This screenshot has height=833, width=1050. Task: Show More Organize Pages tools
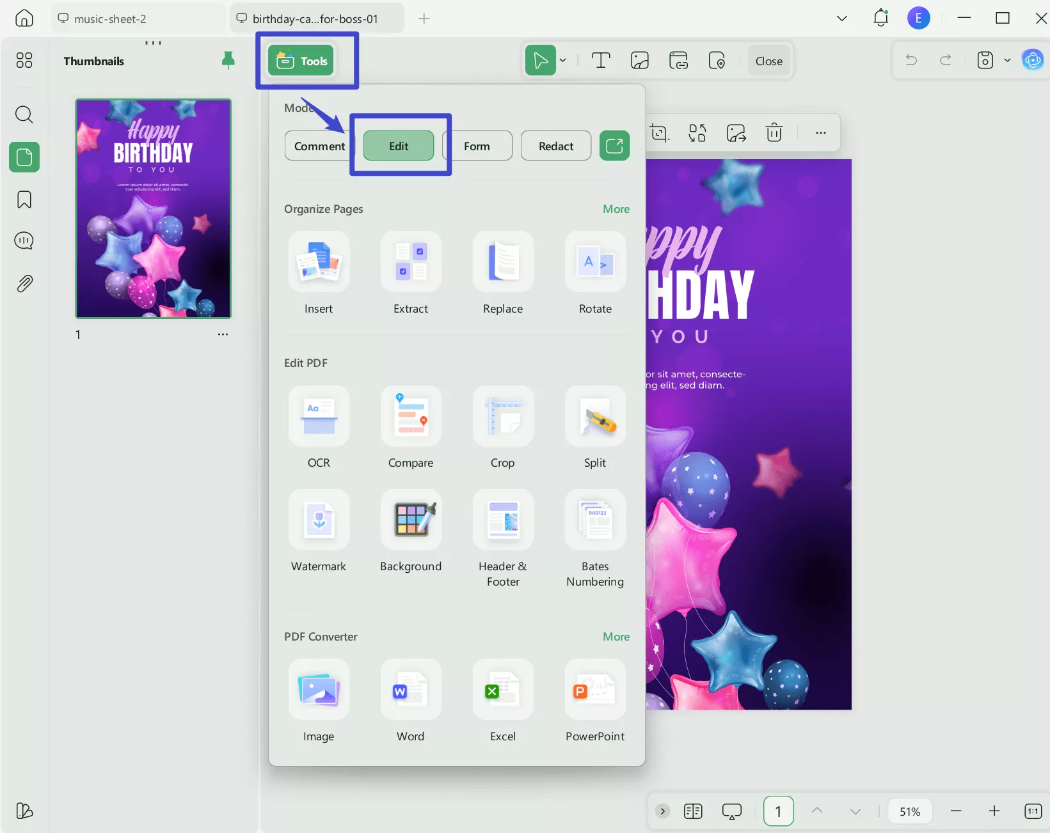click(x=616, y=208)
